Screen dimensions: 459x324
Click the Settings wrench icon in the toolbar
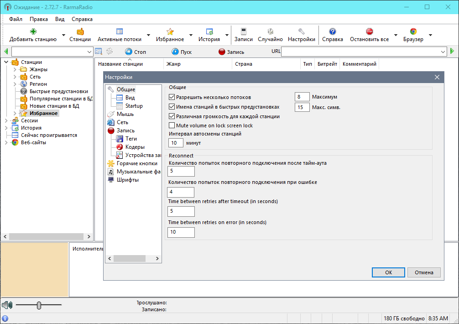point(302,31)
